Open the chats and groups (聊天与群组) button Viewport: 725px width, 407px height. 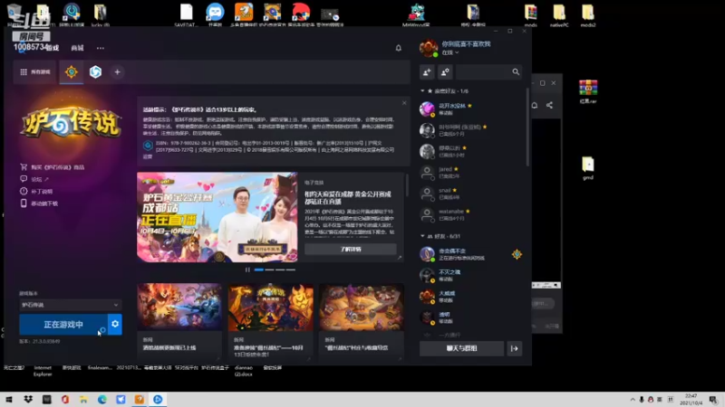[461, 348]
